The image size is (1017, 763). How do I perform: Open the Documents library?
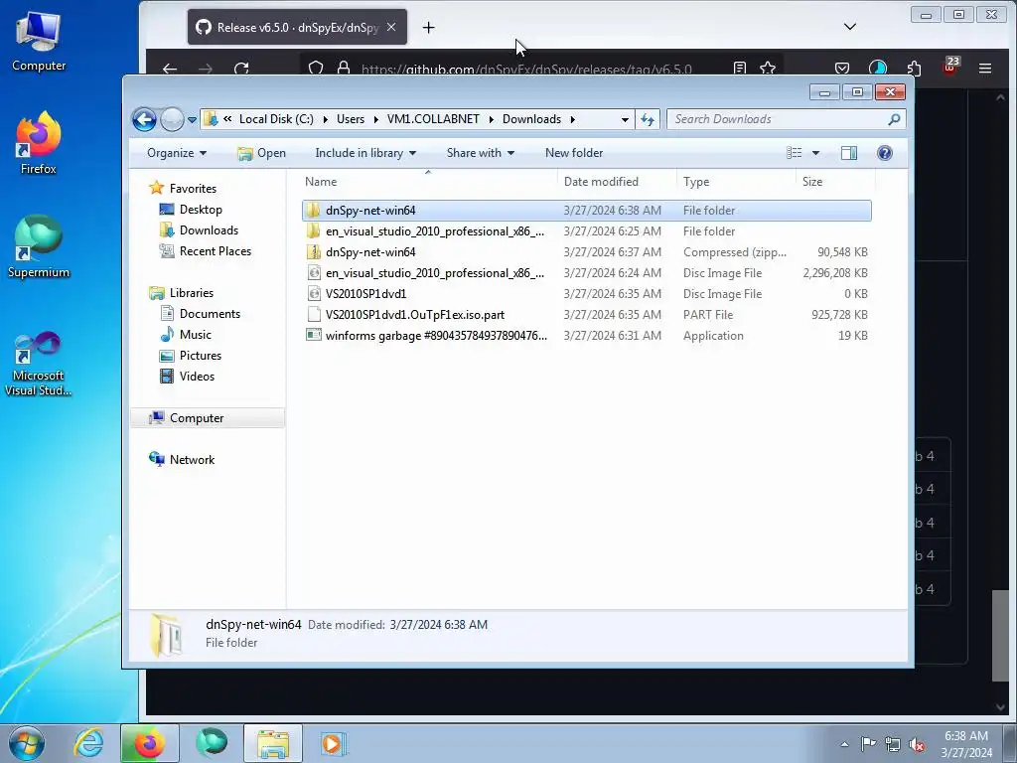(210, 314)
